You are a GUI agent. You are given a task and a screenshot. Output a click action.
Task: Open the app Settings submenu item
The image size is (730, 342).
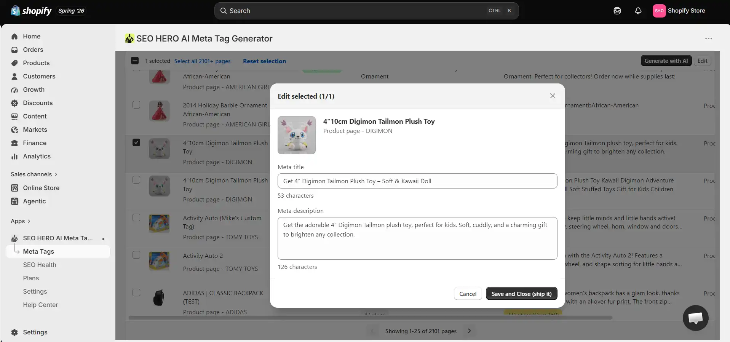tap(35, 291)
